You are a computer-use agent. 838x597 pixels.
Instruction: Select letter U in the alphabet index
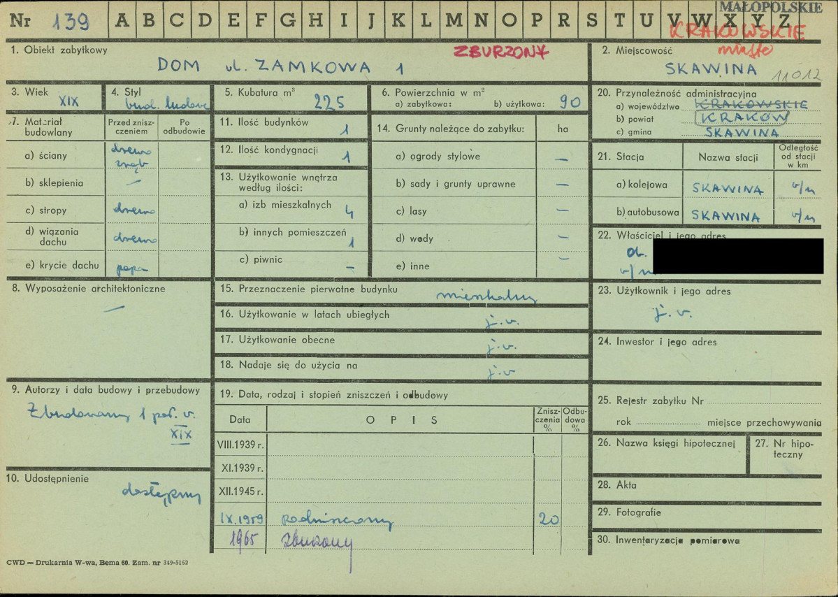click(646, 20)
